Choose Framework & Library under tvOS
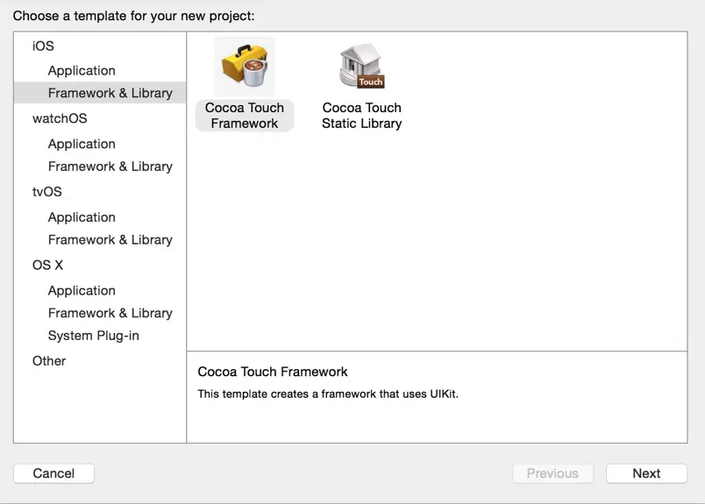This screenshot has height=504, width=705. point(110,239)
